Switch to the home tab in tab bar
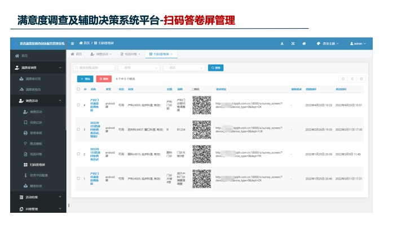The width and height of the screenshot is (406, 228). pos(76,54)
